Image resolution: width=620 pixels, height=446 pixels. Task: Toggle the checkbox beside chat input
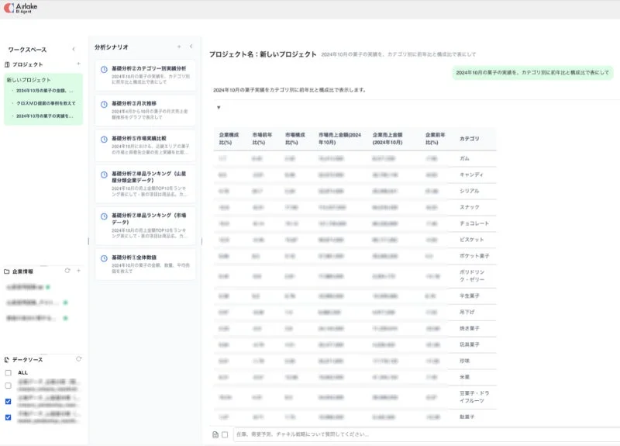point(225,434)
